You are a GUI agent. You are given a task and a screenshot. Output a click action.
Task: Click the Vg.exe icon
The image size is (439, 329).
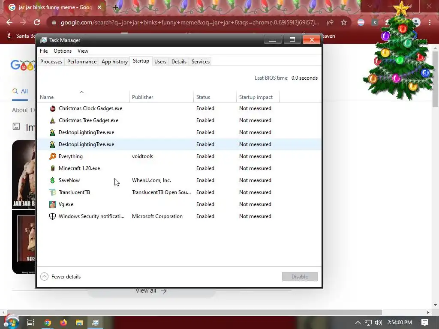(x=53, y=204)
